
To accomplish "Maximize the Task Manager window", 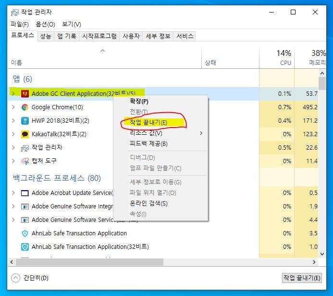I will (x=293, y=12).
